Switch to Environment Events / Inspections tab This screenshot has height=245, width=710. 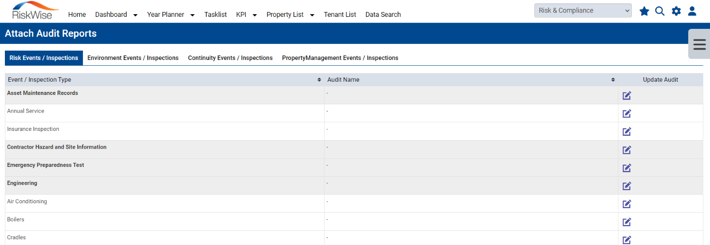coord(133,58)
